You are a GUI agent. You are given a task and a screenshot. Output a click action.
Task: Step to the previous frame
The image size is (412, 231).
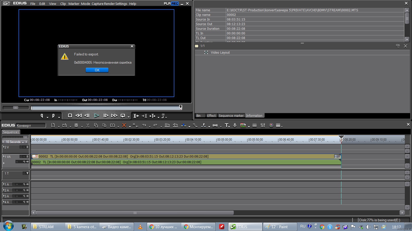click(x=87, y=115)
